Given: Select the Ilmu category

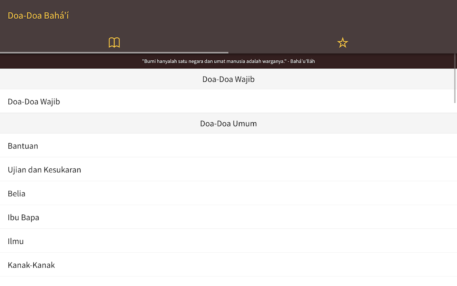Looking at the screenshot, I should click(16, 241).
